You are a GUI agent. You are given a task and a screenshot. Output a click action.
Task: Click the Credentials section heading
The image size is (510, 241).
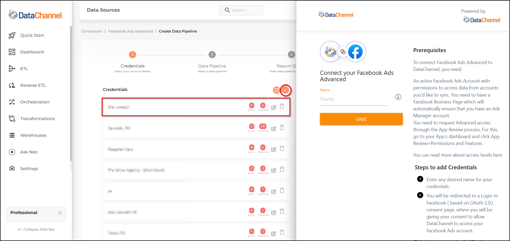pyautogui.click(x=115, y=89)
